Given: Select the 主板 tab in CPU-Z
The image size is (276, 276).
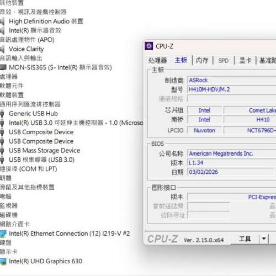Looking at the screenshot, I should click(181, 60).
